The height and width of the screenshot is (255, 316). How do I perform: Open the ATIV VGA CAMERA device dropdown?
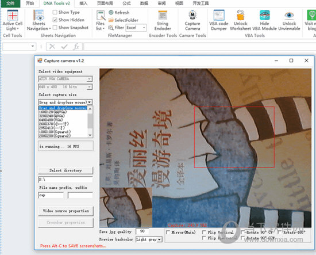(x=90, y=79)
